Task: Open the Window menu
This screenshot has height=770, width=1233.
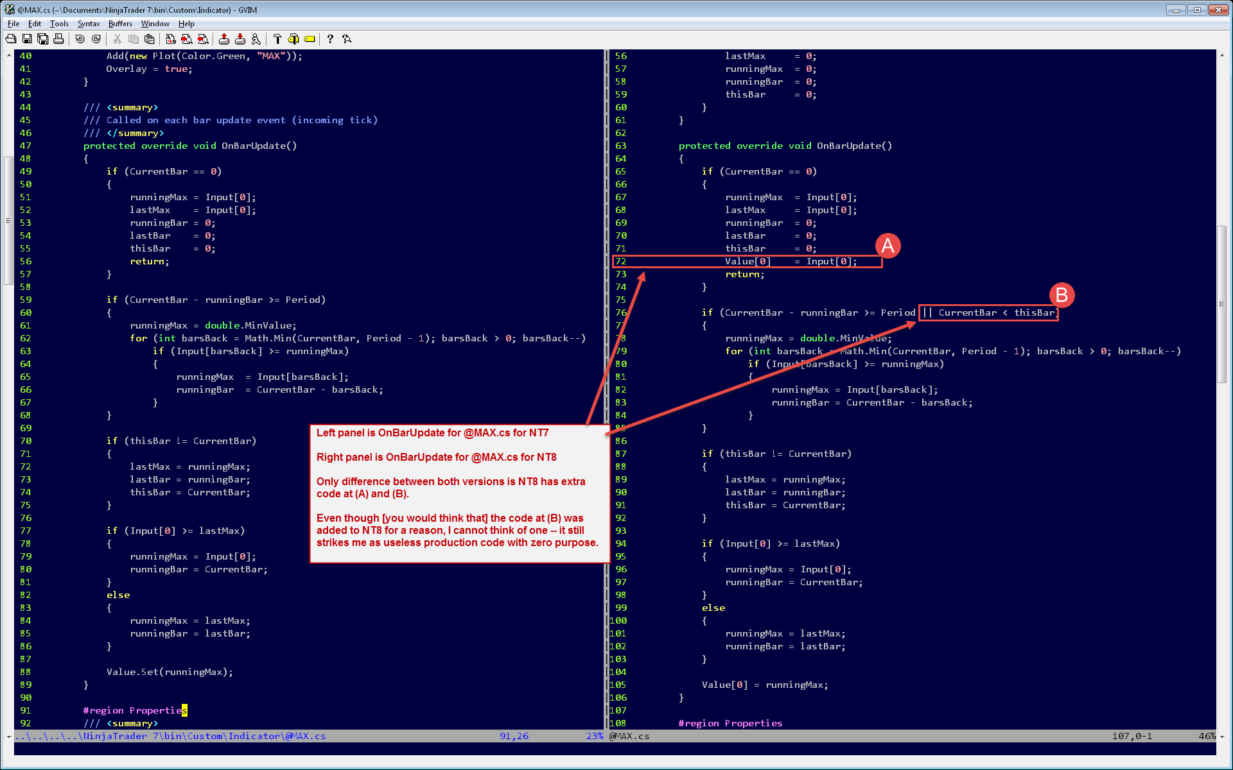Action: tap(155, 24)
